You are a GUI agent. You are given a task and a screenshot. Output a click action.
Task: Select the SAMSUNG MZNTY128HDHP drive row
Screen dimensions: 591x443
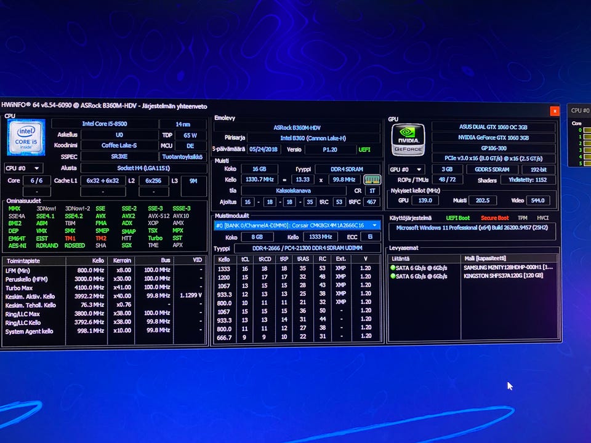pyautogui.click(x=473, y=268)
